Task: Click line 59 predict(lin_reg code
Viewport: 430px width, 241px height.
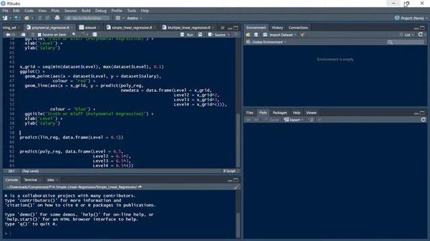Action: (x=71, y=137)
